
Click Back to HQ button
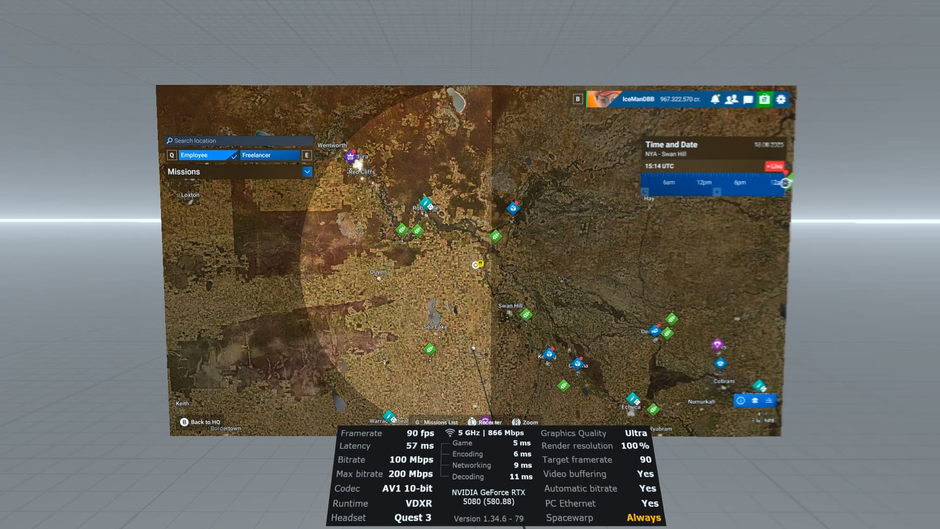[x=200, y=422]
